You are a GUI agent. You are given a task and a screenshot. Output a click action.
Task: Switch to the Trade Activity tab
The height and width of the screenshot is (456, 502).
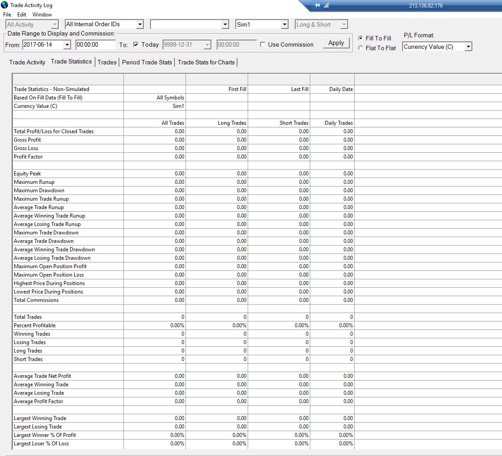[x=27, y=62]
